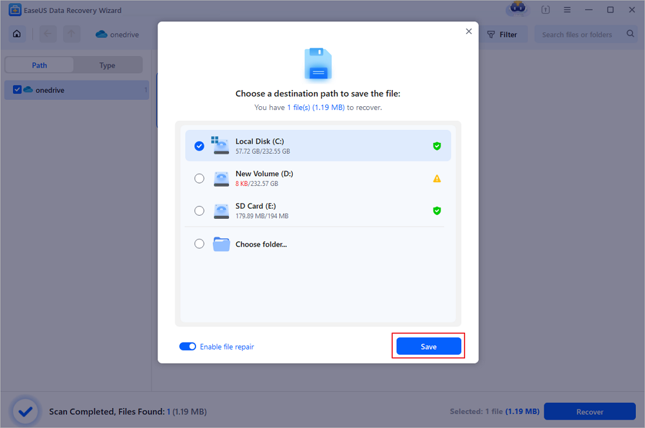Click the Local Disk (C:) label text
The height and width of the screenshot is (428, 645).
pyautogui.click(x=259, y=141)
